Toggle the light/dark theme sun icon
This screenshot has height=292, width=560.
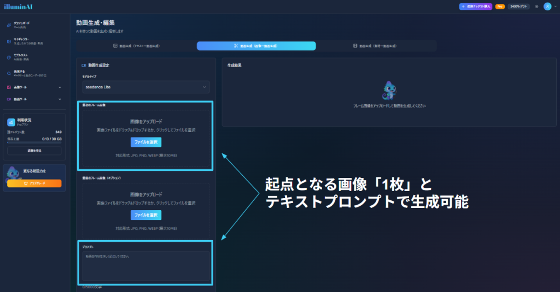click(536, 7)
